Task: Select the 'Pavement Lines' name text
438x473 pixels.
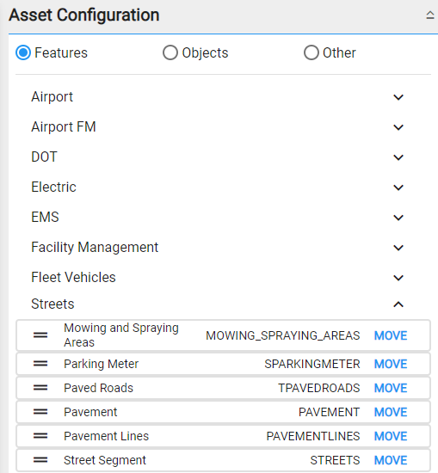Action: click(x=106, y=436)
